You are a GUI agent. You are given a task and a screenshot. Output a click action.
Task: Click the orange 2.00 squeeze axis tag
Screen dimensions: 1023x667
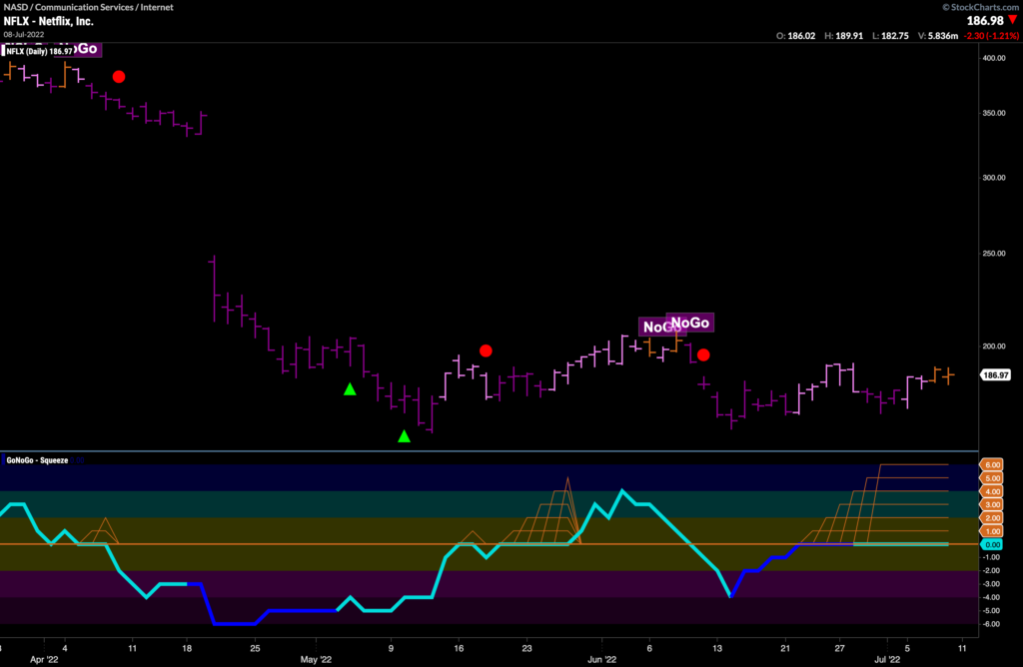[x=992, y=517]
